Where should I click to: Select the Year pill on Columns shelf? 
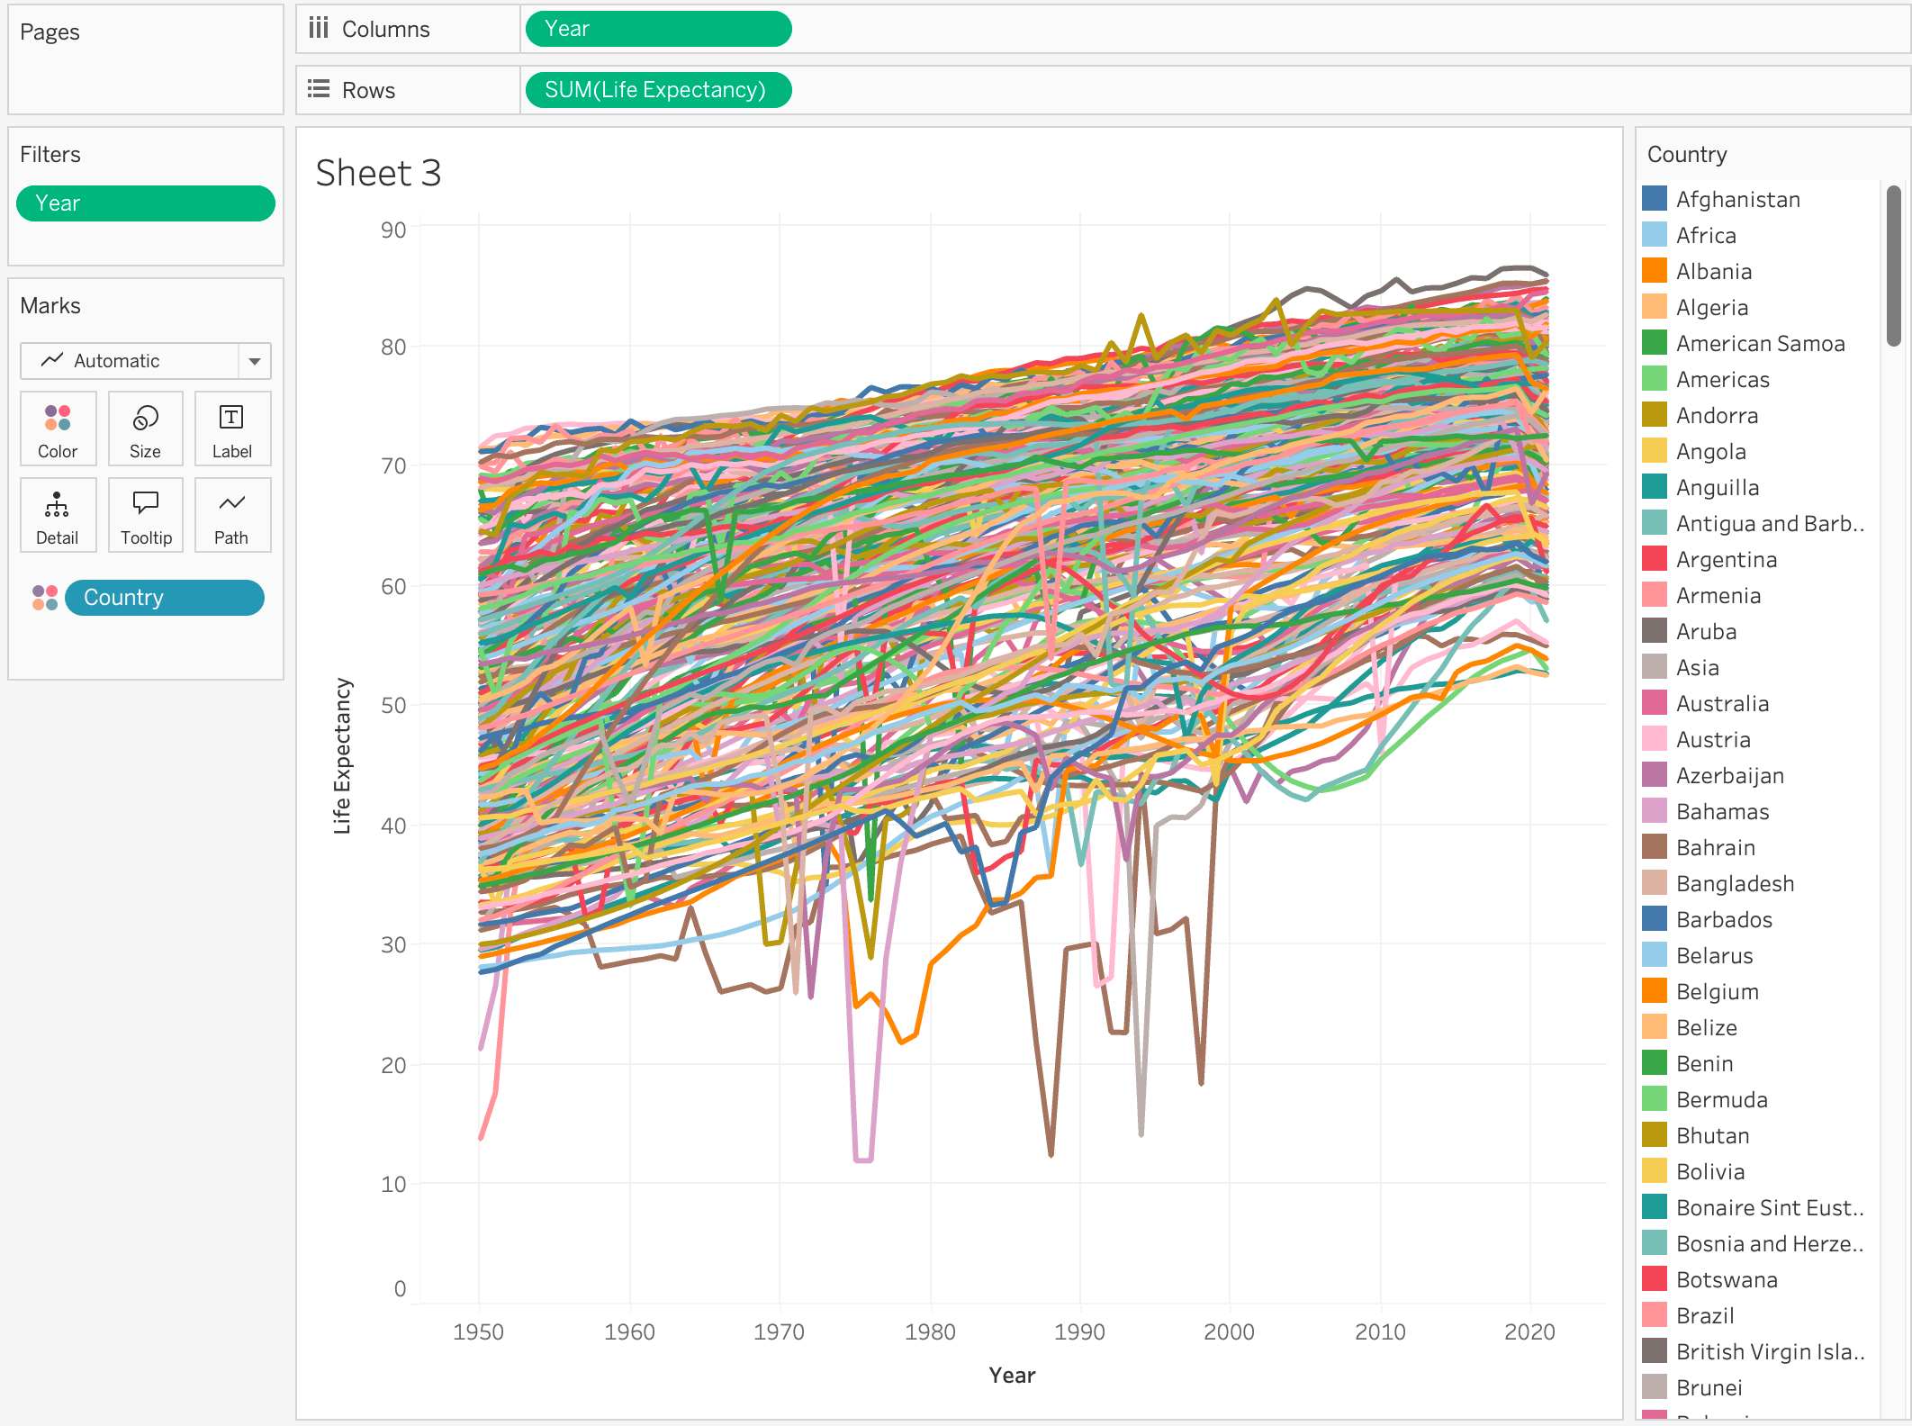[658, 29]
